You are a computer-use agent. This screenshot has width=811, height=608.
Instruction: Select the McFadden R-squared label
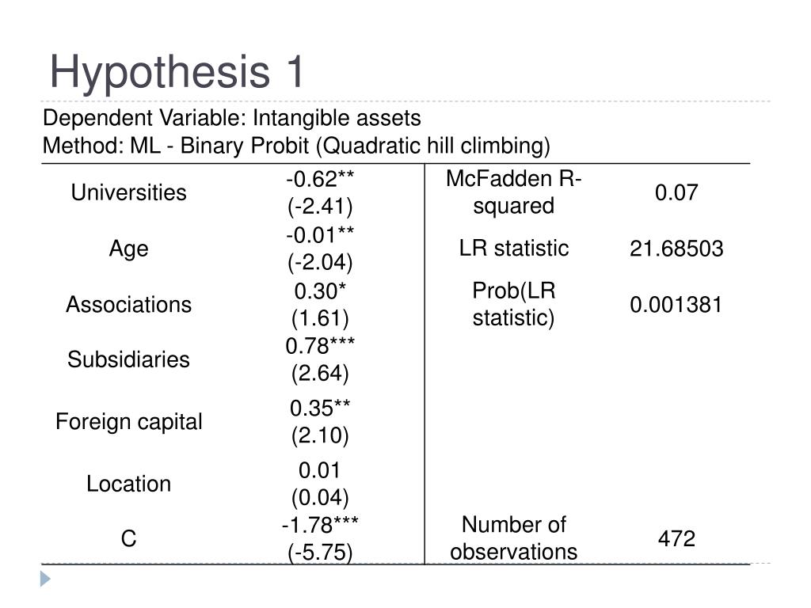pyautogui.click(x=513, y=192)
